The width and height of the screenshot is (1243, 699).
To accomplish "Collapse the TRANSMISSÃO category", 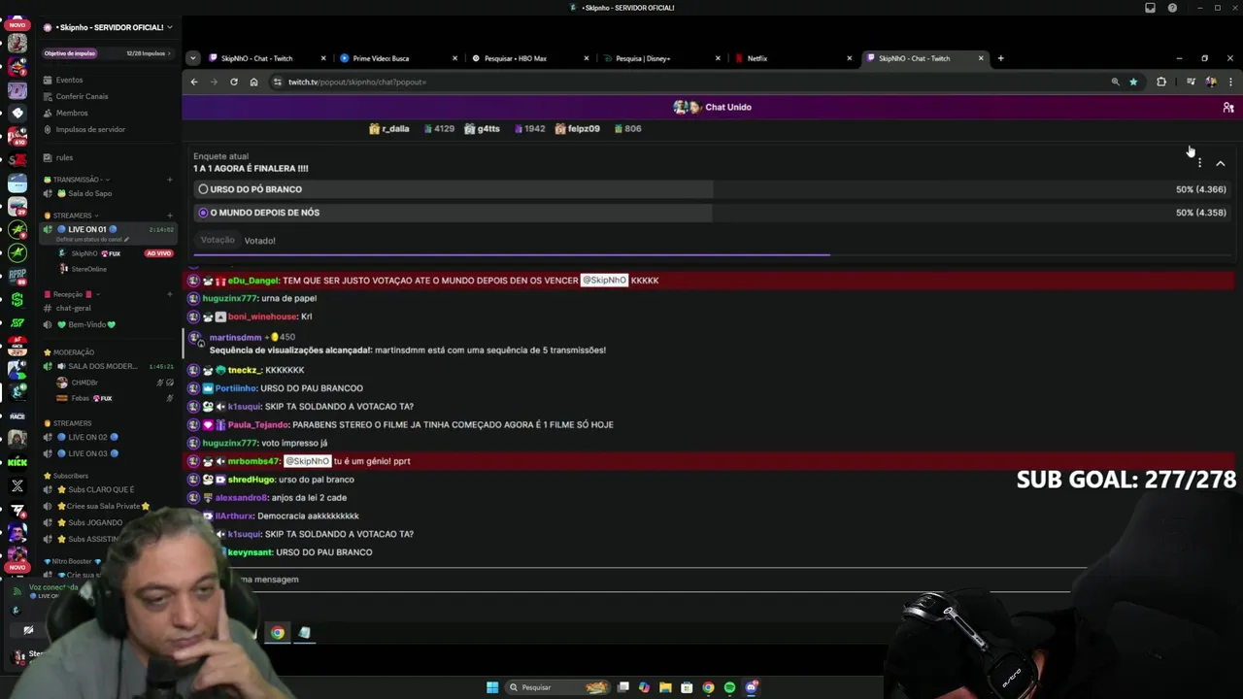I will (76, 180).
